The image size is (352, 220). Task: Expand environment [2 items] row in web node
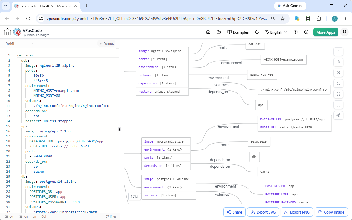coord(162,67)
